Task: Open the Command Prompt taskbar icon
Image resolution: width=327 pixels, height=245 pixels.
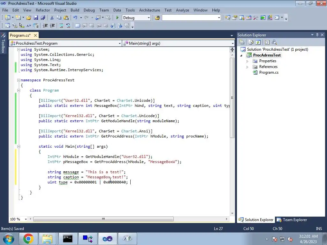Action: [x=68, y=239]
